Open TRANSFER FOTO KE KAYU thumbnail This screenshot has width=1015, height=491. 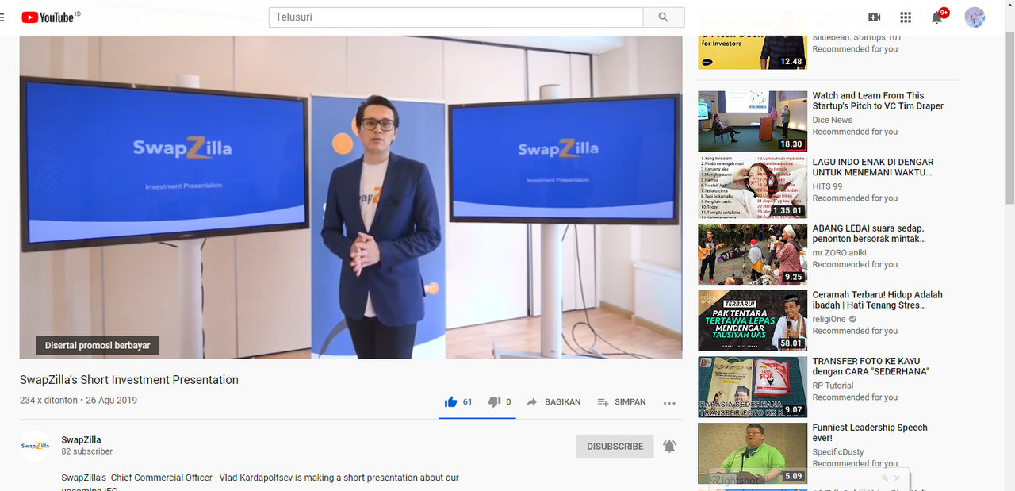[753, 387]
